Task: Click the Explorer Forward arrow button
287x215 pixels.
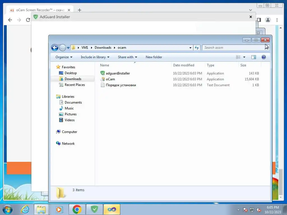Action: [63, 48]
